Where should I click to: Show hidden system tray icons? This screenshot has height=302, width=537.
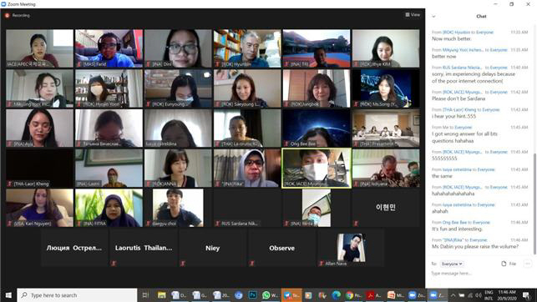click(x=453, y=294)
